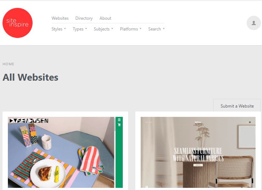The height and width of the screenshot is (190, 262).
Task: Go to the Websites menu item
Action: point(60,18)
